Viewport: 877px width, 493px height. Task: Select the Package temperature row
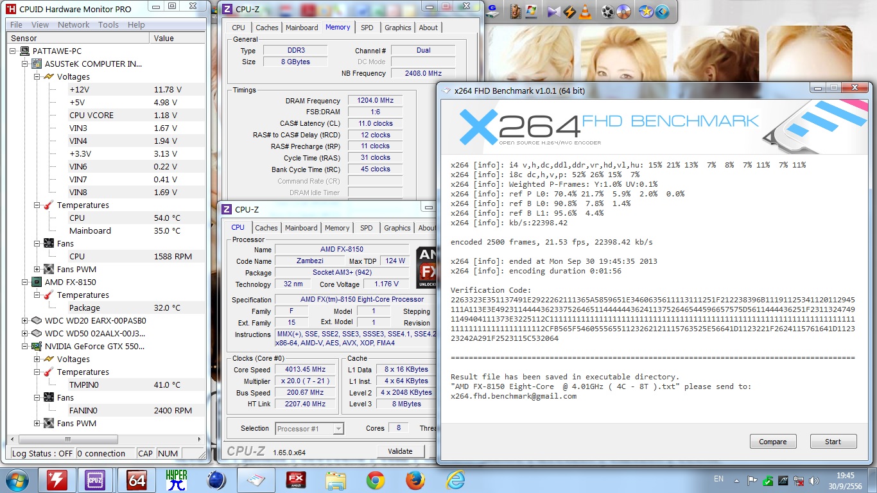(x=136, y=307)
